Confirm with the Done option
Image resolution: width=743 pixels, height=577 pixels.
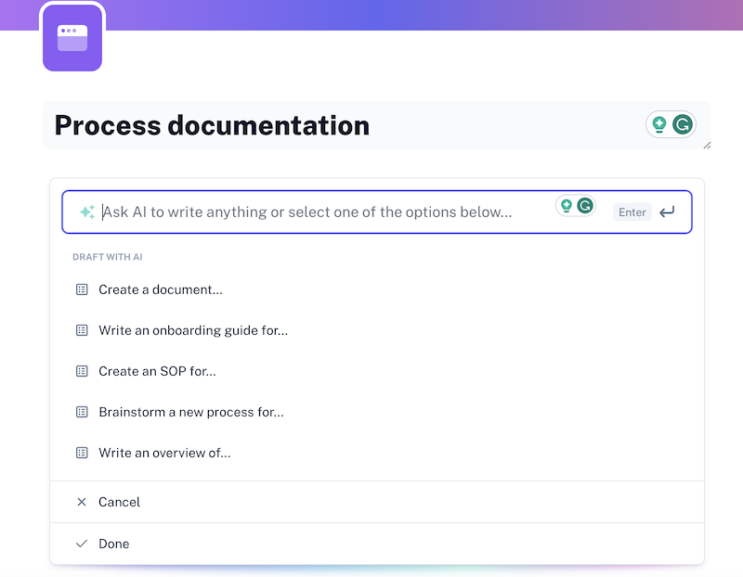(377, 544)
